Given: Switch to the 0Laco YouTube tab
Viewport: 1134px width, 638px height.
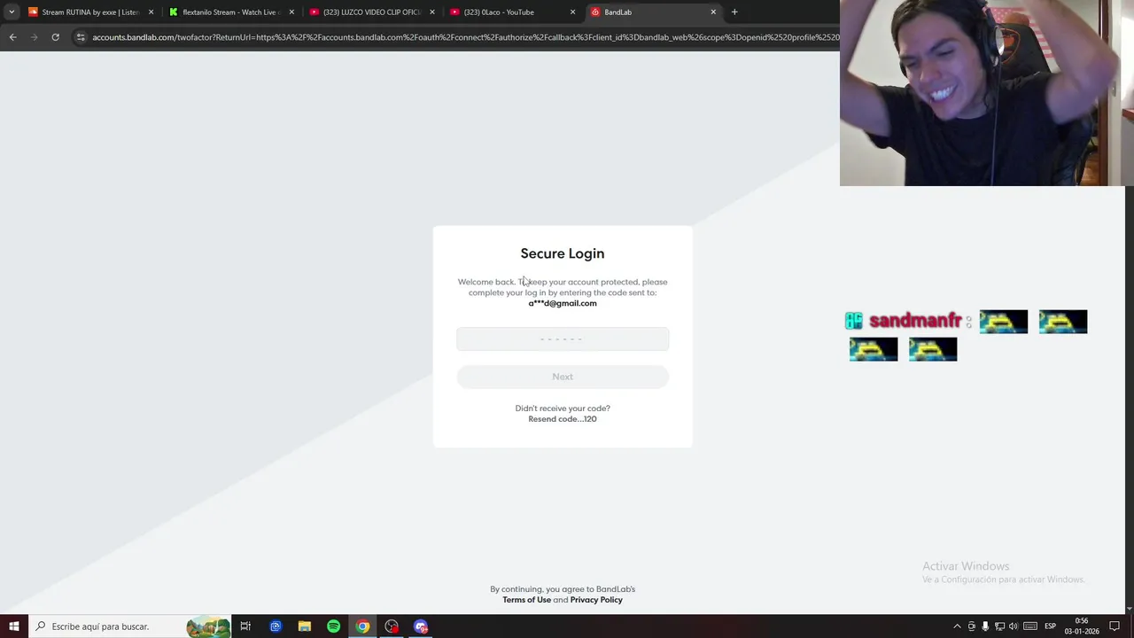Looking at the screenshot, I should 512,12.
